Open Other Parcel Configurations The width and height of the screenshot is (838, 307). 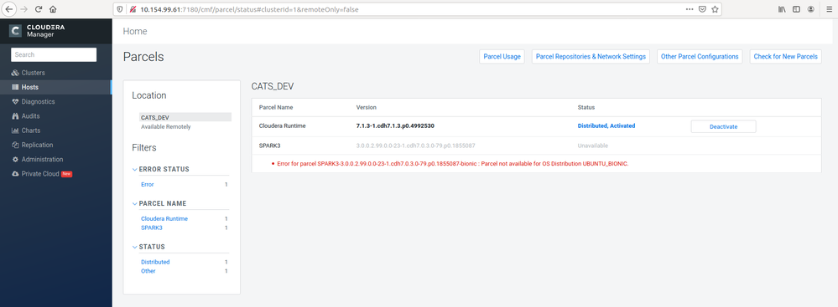click(700, 57)
